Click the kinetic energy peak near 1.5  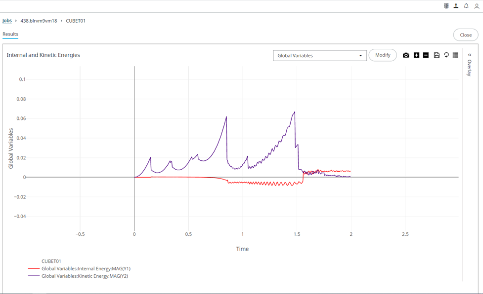(295, 112)
